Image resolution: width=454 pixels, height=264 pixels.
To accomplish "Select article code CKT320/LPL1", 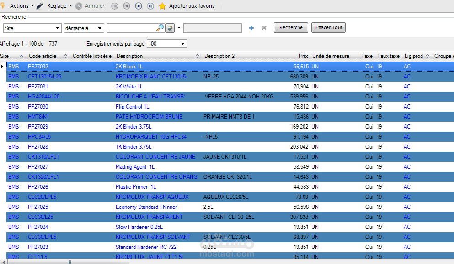I will click(43, 177).
